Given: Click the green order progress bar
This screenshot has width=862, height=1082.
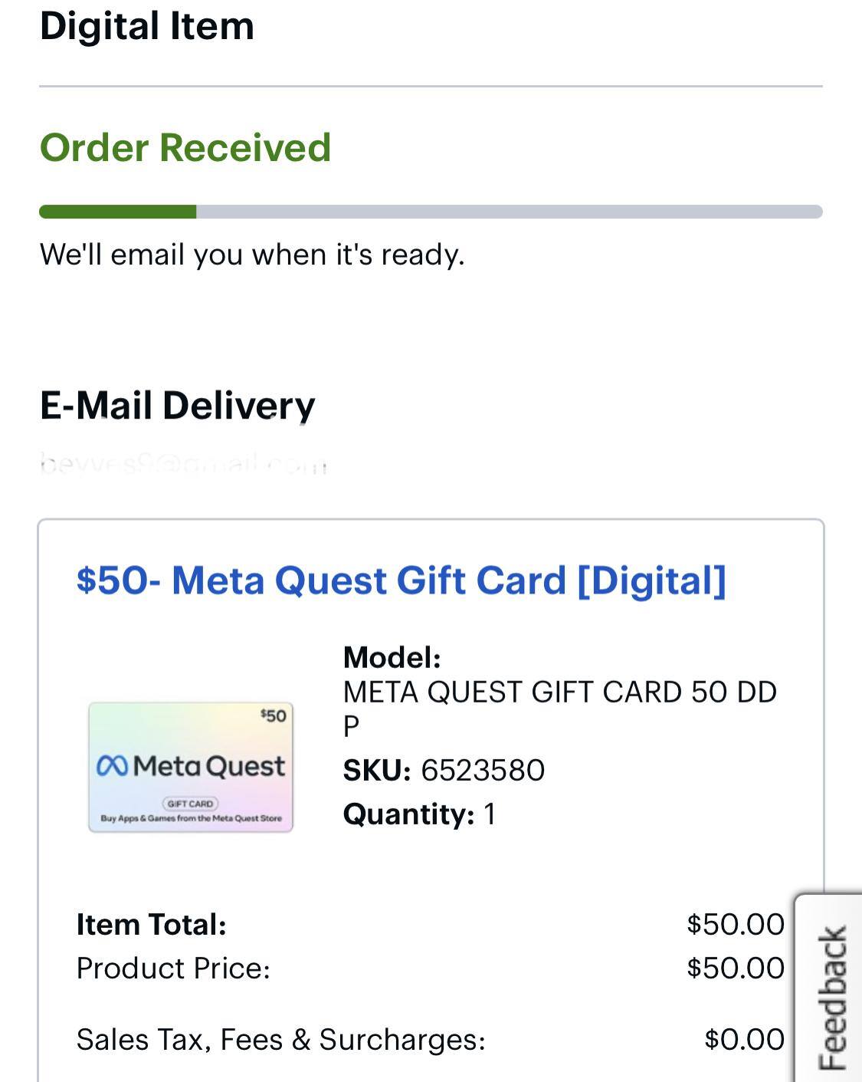Looking at the screenshot, I should [x=431, y=212].
